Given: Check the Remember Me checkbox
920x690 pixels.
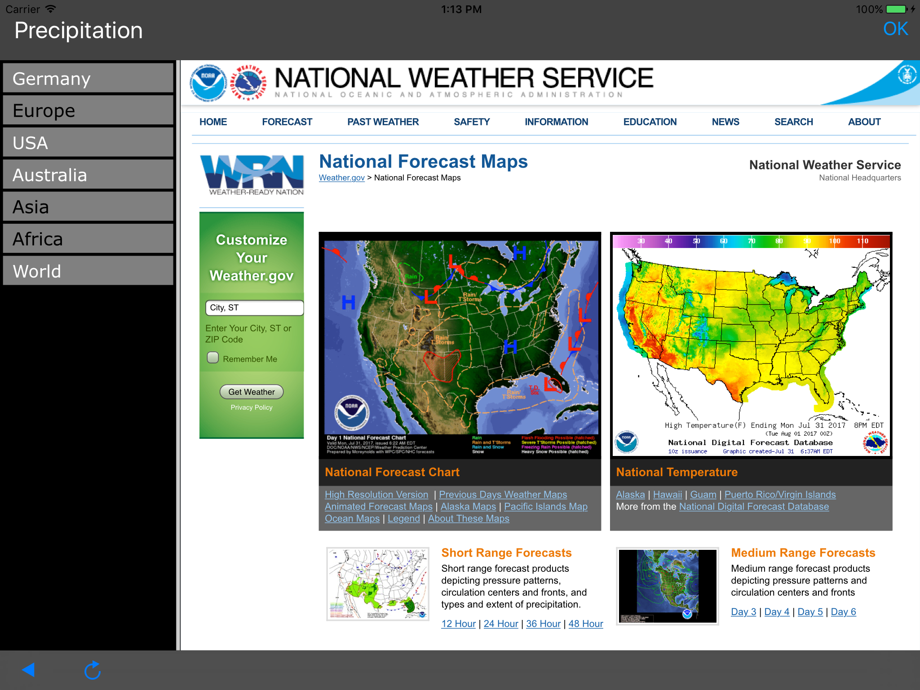Looking at the screenshot, I should pyautogui.click(x=213, y=358).
